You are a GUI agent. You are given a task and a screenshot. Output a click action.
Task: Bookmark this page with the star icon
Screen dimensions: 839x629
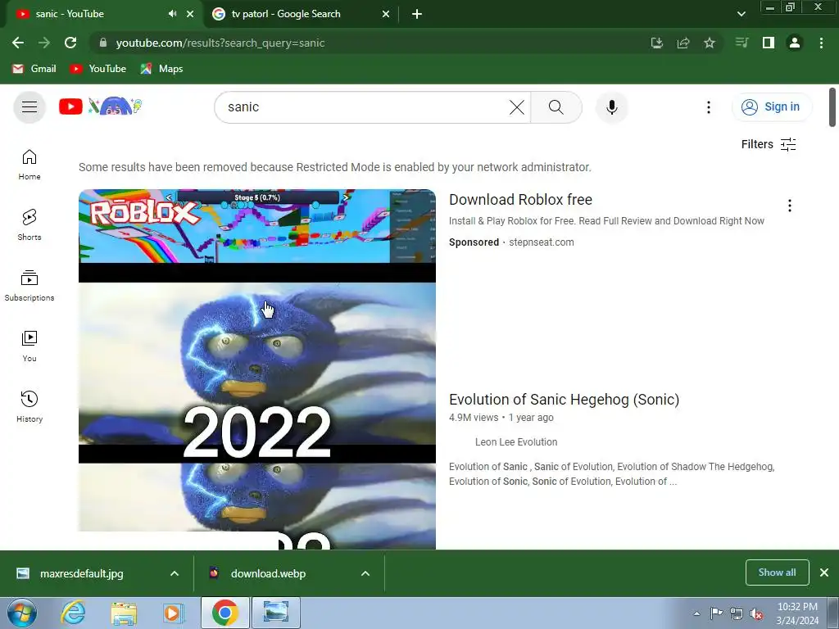pos(710,43)
